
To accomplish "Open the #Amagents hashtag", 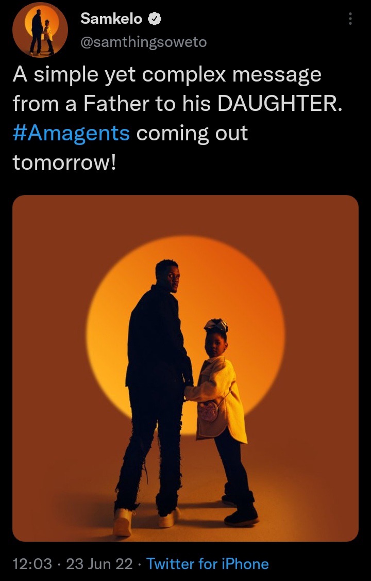I will pos(72,134).
